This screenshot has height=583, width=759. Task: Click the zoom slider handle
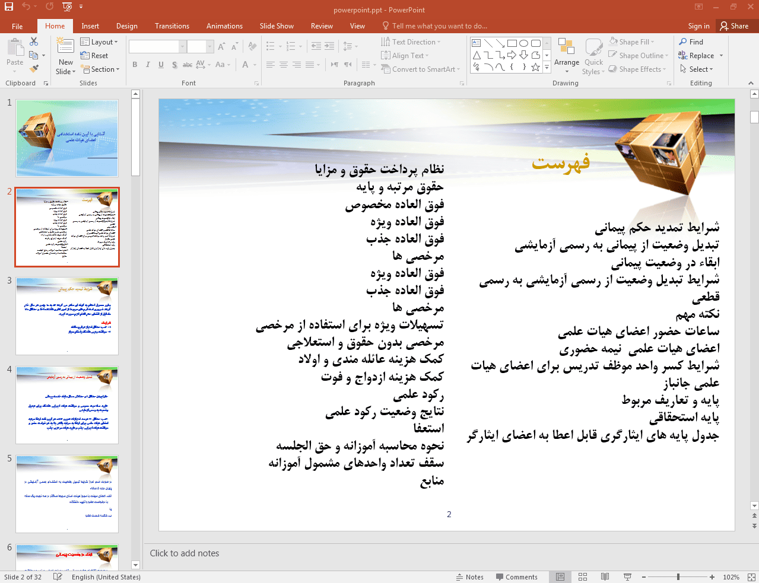pyautogui.click(x=678, y=576)
